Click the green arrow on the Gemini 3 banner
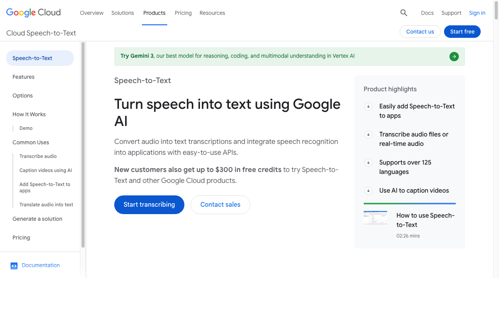This screenshot has height=312, width=499. point(454,56)
